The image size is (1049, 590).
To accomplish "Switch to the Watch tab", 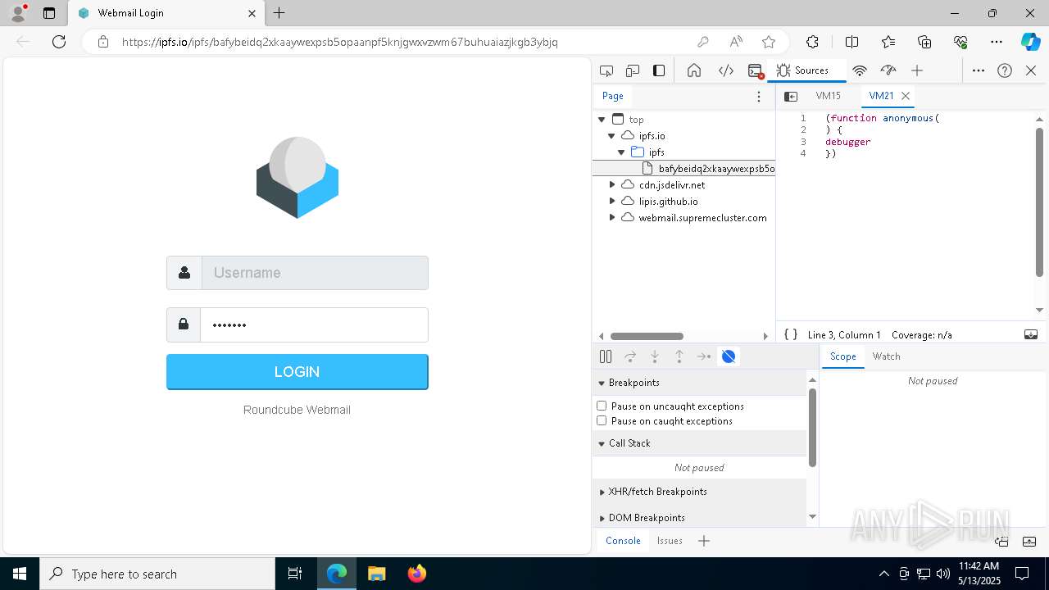I will (887, 356).
